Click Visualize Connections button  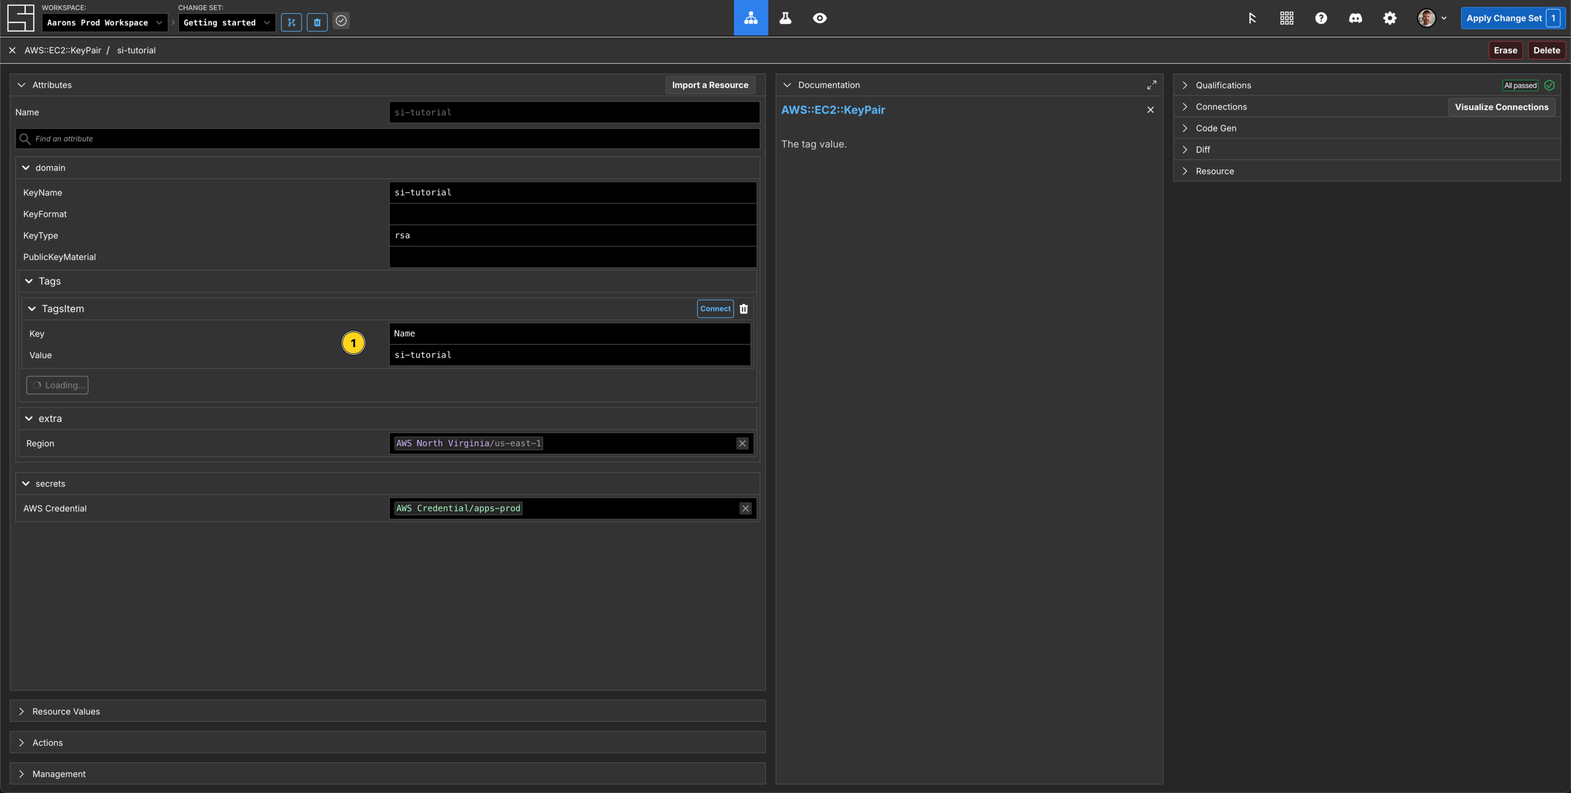point(1501,107)
